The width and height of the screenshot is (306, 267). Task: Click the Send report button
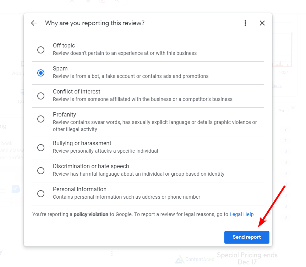(247, 237)
